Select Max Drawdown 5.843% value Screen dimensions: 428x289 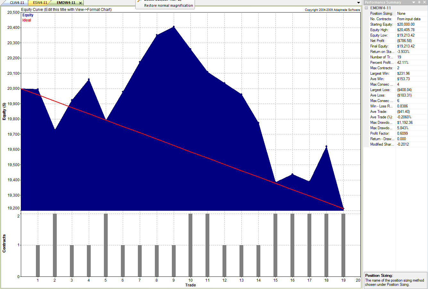click(403, 128)
